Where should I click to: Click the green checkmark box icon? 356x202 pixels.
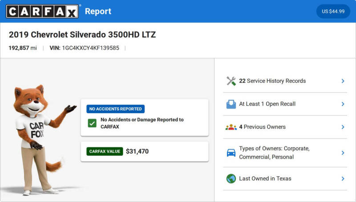92,123
